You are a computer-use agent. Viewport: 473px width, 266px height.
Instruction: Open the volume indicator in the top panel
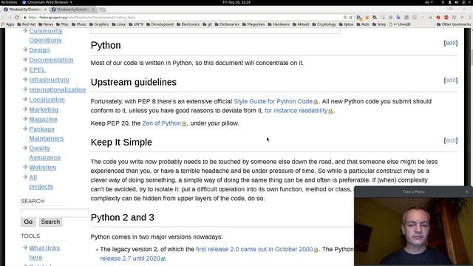pos(457,2)
